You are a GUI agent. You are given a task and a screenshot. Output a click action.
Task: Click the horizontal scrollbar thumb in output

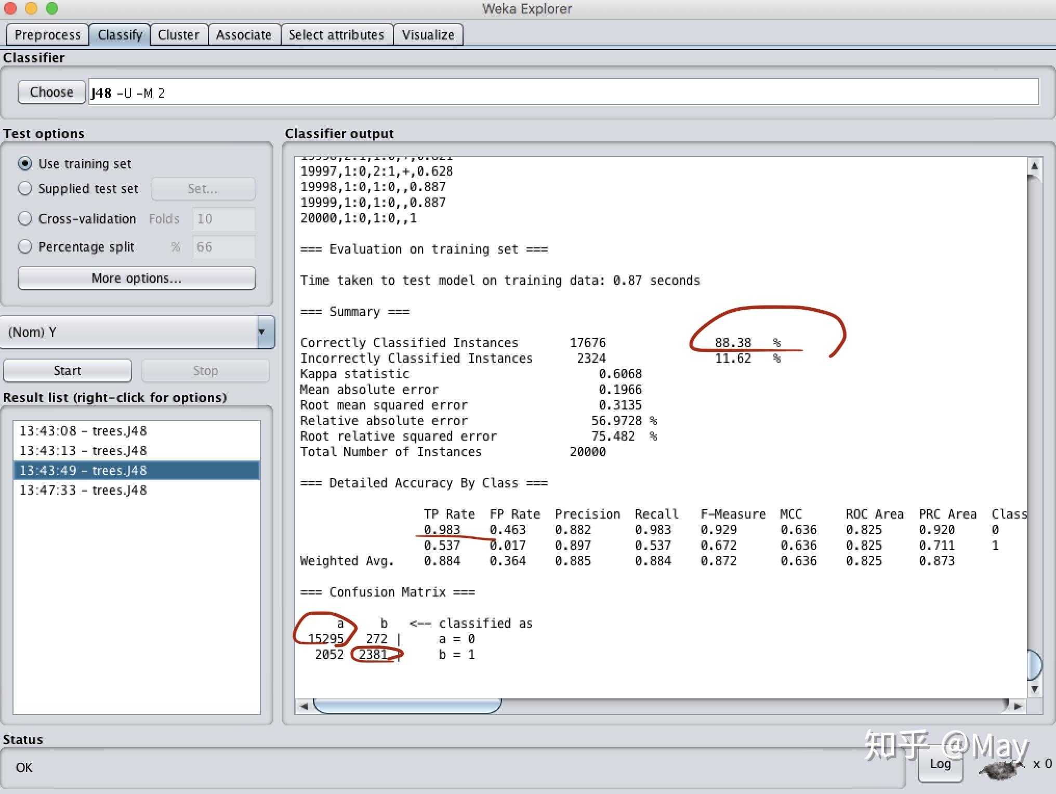tap(407, 706)
